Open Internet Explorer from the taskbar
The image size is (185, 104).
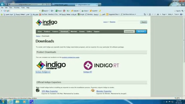(x=10, y=102)
